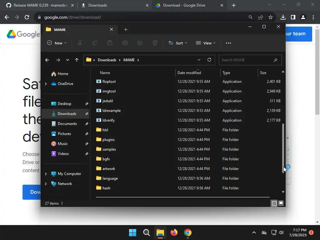Switch to details view layout icon

pos(274,203)
